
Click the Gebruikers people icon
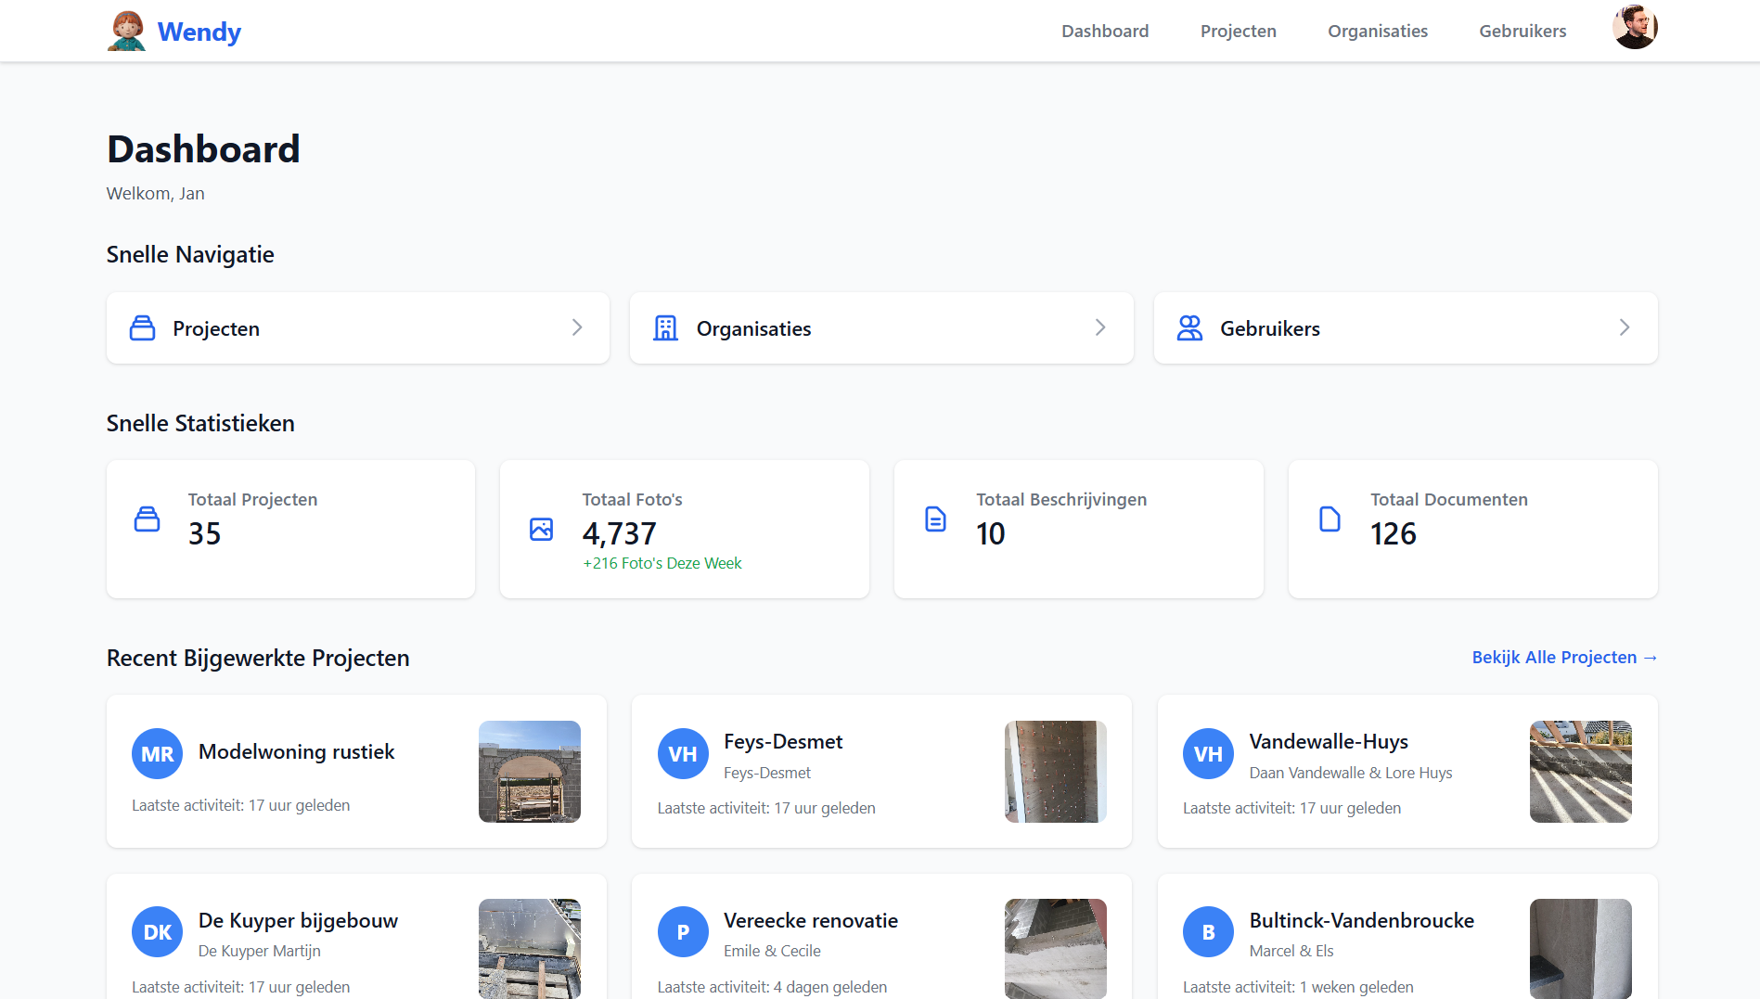pos(1189,328)
